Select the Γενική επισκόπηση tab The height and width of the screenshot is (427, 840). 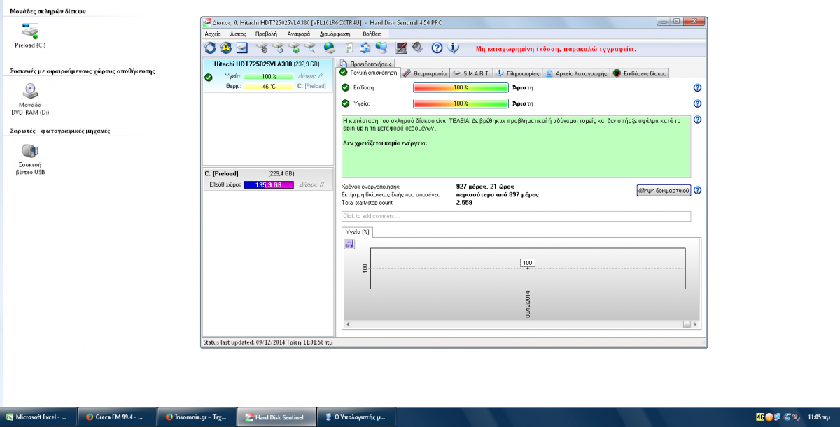(x=368, y=73)
